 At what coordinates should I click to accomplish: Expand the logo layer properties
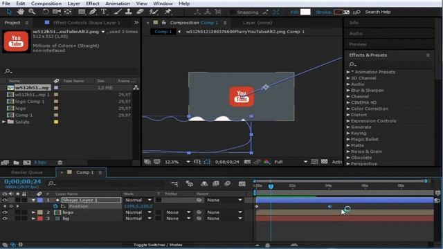click(34, 212)
